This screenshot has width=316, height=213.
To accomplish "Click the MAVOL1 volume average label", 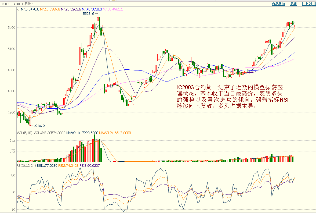I will tap(82, 133).
